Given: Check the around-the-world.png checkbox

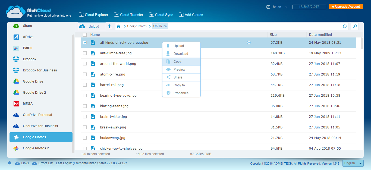Looking at the screenshot, I should 85,64.
